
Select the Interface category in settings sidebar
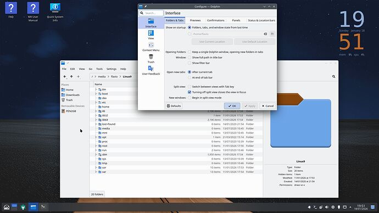[151, 23]
